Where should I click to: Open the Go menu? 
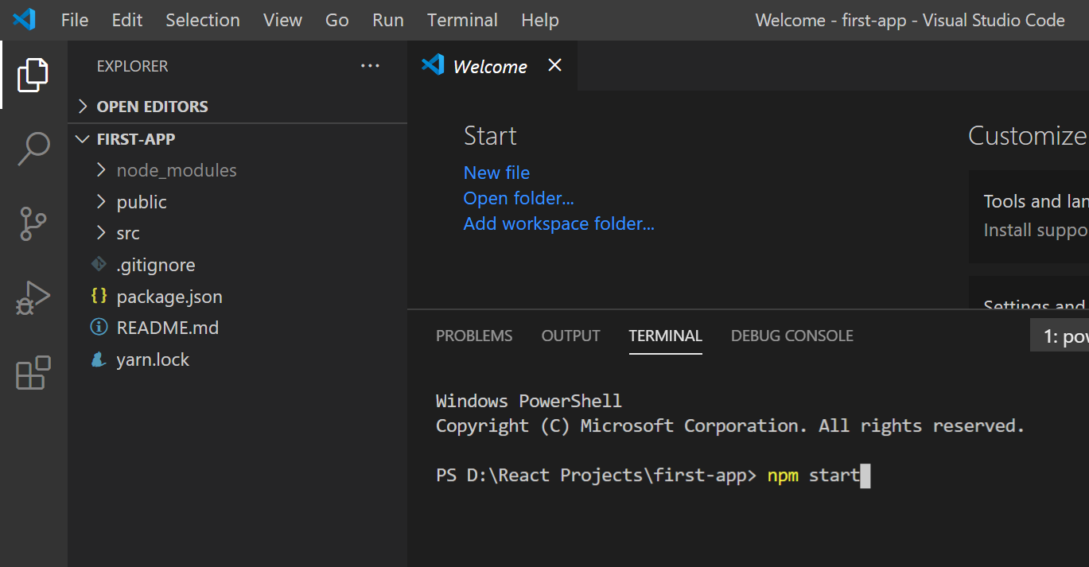(337, 20)
